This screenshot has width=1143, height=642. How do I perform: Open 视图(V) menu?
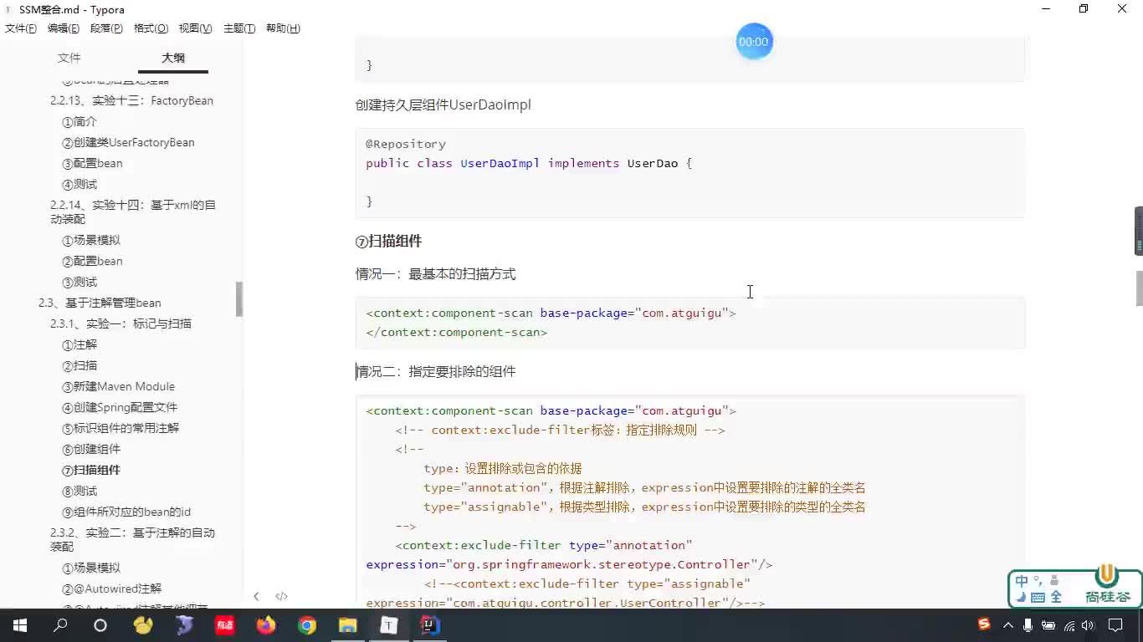pyautogui.click(x=195, y=28)
